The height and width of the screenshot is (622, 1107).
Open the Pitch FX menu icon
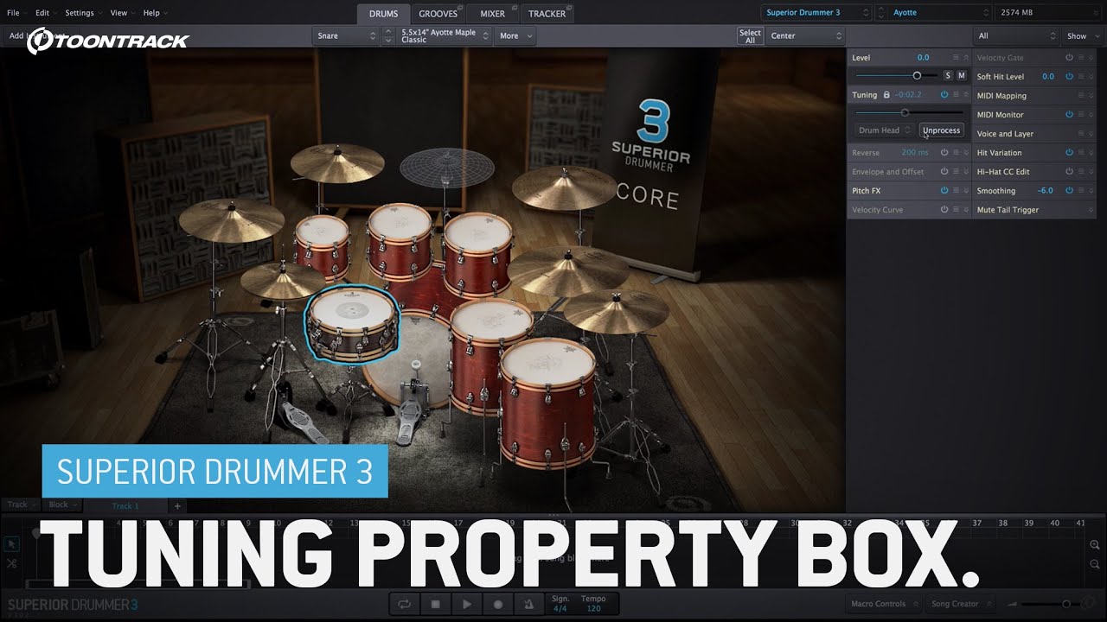956,191
